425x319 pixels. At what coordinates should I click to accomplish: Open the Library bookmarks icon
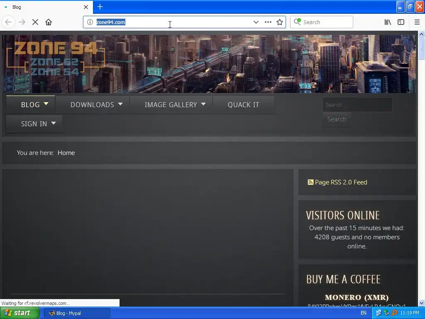click(x=388, y=22)
